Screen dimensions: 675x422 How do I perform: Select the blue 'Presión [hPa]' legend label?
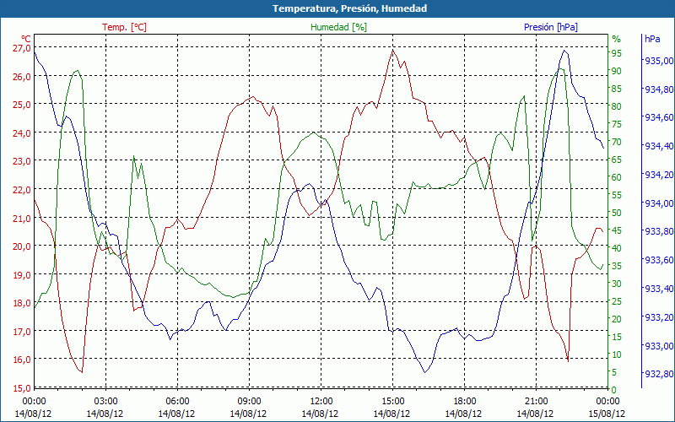pos(551,27)
